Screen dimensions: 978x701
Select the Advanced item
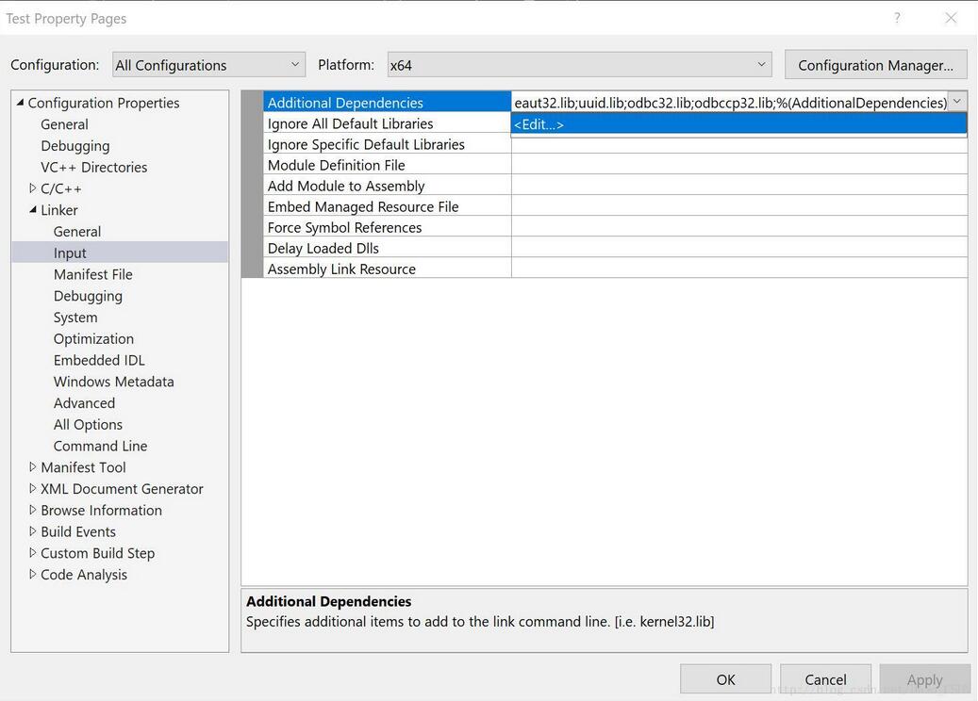click(x=84, y=403)
